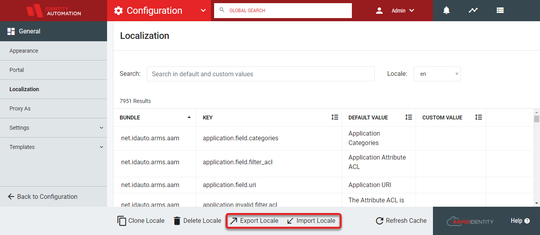540x235 pixels.
Task: Open the Configuration module dropdown chevron
Action: pos(203,11)
